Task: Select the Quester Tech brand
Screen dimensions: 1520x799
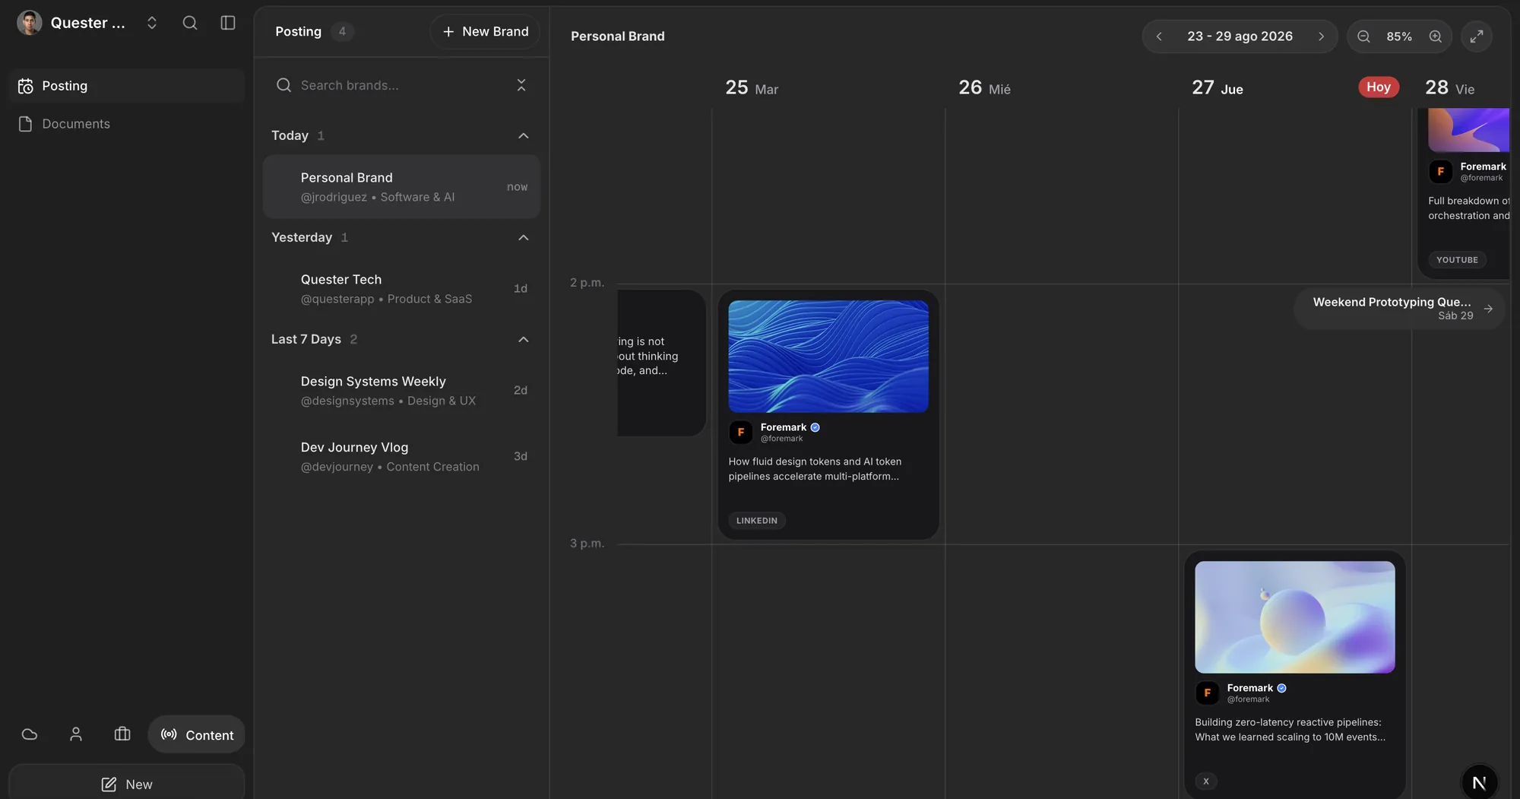Action: (x=401, y=289)
